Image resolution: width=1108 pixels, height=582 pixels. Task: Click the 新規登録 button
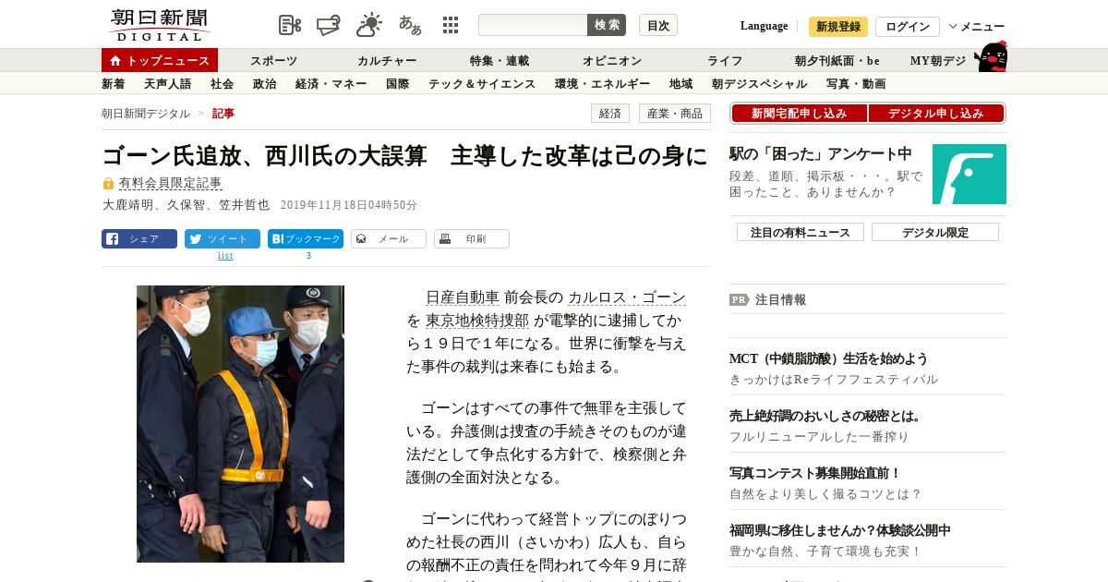[x=838, y=27]
